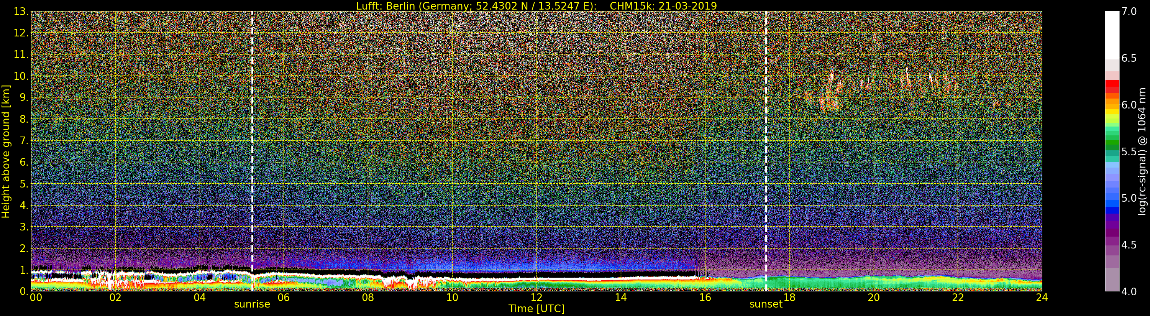Image resolution: width=1150 pixels, height=316 pixels.
Task: Click the "8." height axis tick label
Action: pyautogui.click(x=24, y=119)
